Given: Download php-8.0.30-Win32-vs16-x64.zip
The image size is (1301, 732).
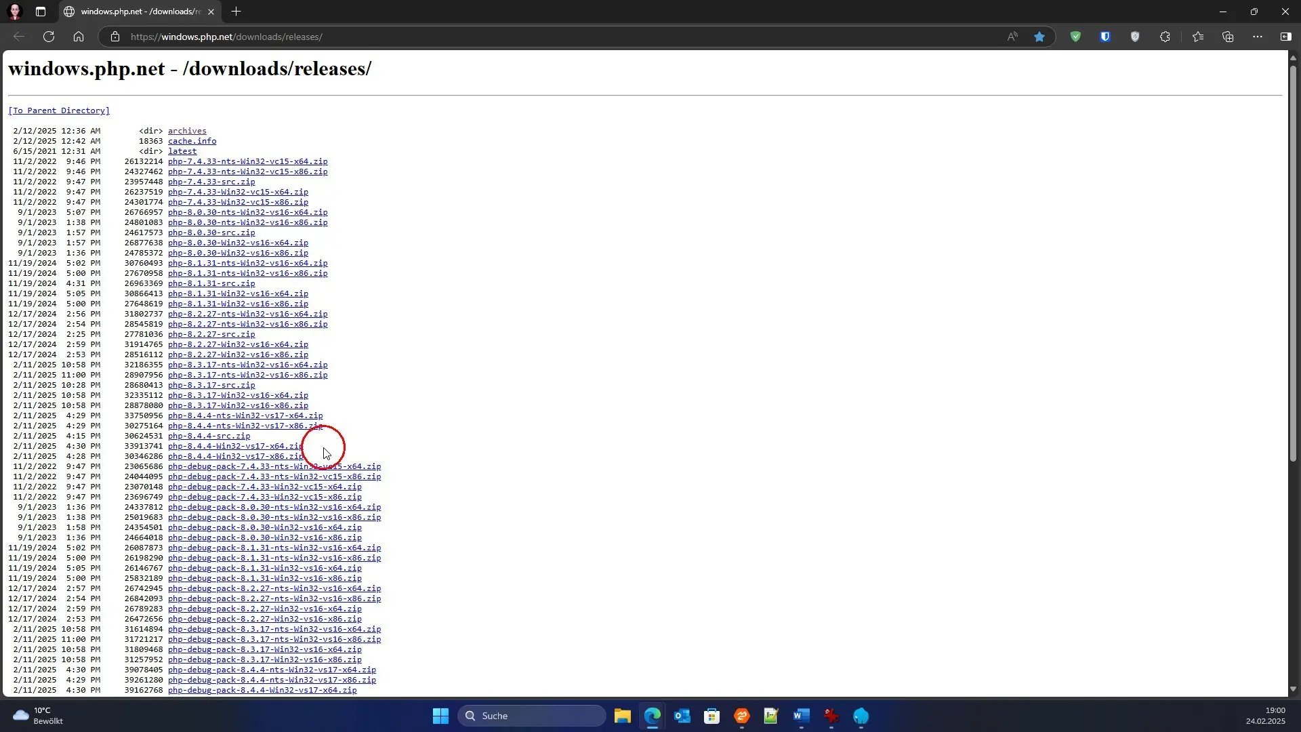Looking at the screenshot, I should tap(238, 243).
